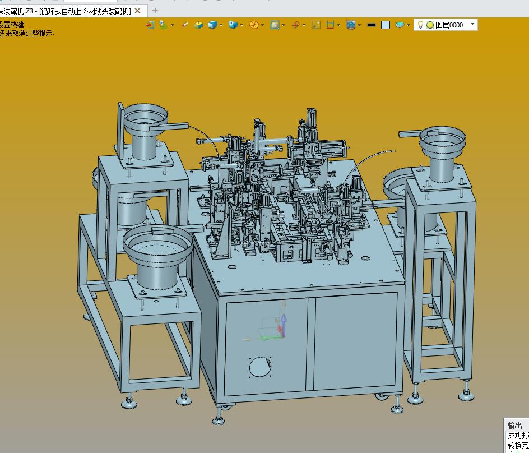The image size is (529, 453).
Task: Expand the orange sphere icon dropdown
Action: click(263, 25)
